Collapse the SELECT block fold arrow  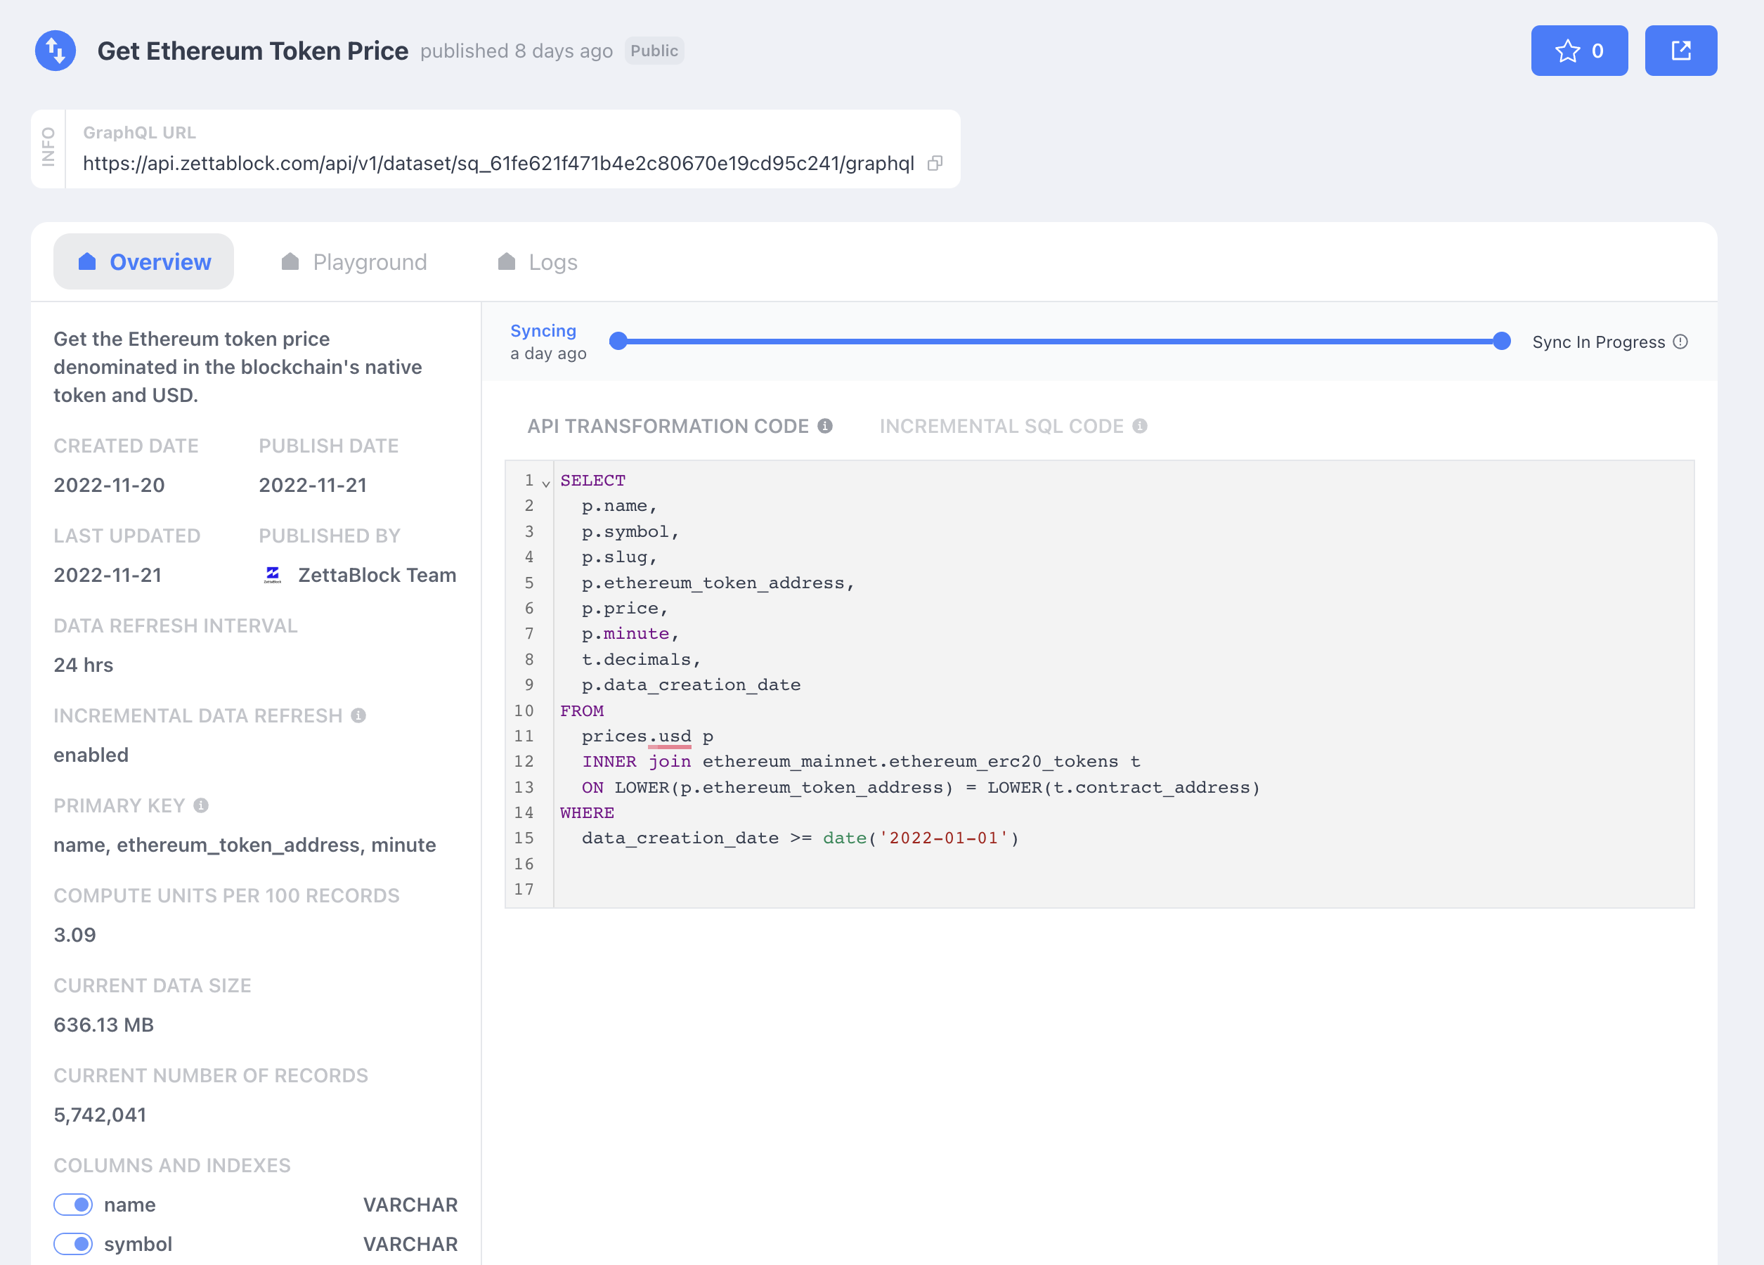click(546, 484)
